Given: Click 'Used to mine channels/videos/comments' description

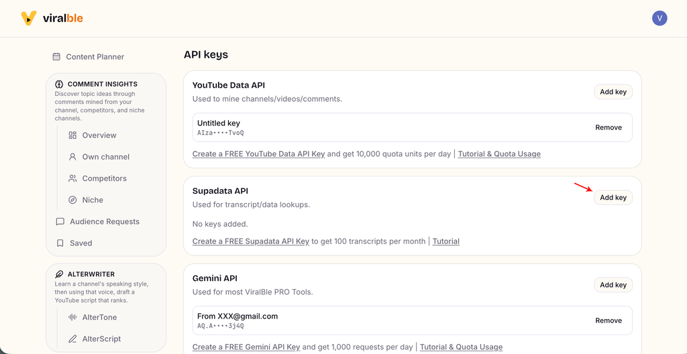Looking at the screenshot, I should [267, 99].
